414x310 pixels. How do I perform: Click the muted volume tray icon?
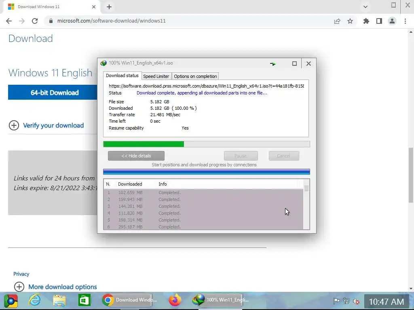356,301
